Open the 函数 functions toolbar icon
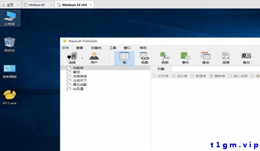260x151 pixels. click(165, 58)
